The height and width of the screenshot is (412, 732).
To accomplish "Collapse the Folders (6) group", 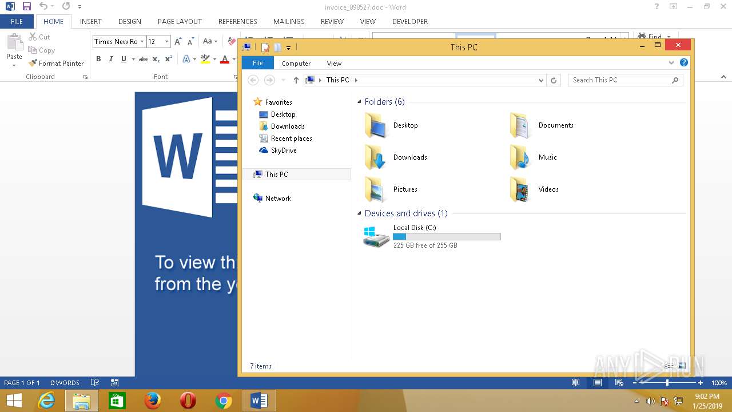I will pos(360,102).
